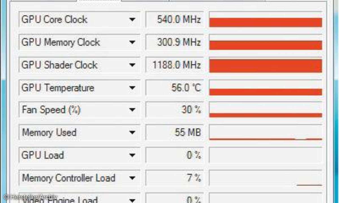The width and height of the screenshot is (339, 203).
Task: Expand the GPU Temperature dropdown arrow
Action: (132, 88)
